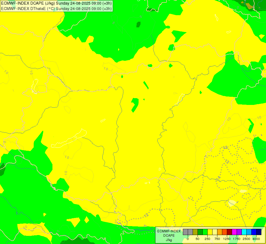Click the navy legend swatch
The image size is (266, 244).
[259, 232]
